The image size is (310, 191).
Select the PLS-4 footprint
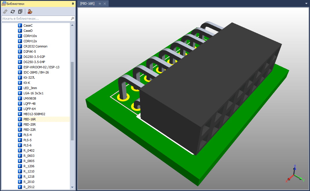click(28, 135)
